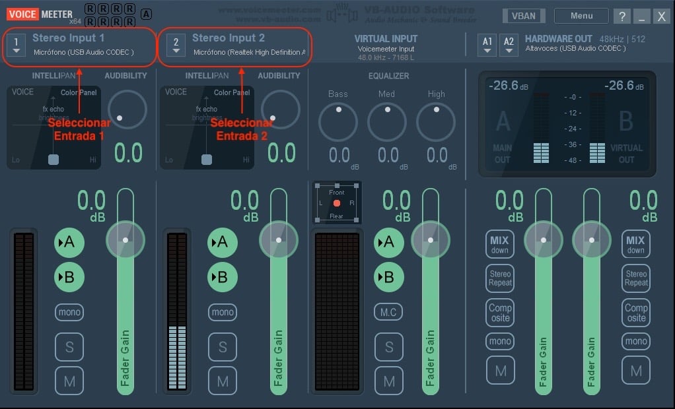Toggle mono on bus B output
Viewport: 675px width, 409px height.
[636, 341]
